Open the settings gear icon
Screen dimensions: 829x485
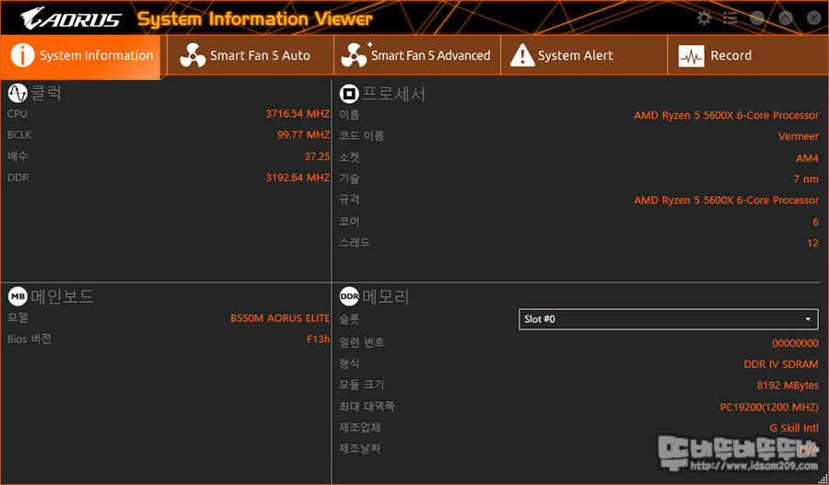click(705, 18)
